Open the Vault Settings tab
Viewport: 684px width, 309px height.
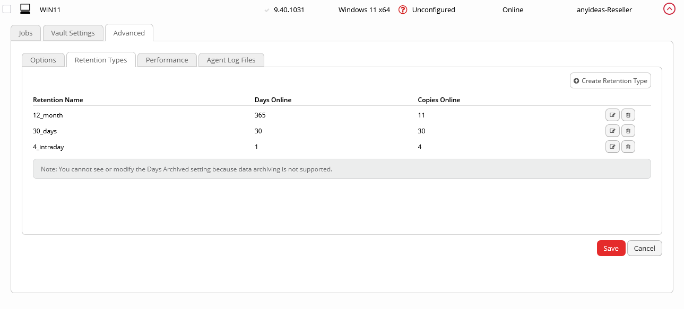(73, 33)
